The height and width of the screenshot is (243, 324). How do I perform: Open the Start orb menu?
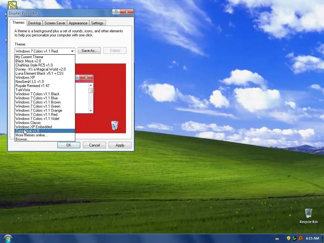pos(8,239)
